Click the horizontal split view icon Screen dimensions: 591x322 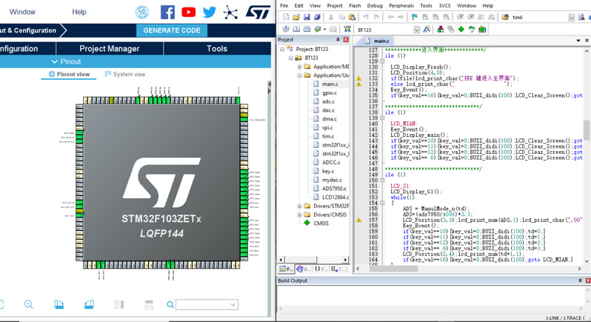pyautogui.click(x=149, y=304)
